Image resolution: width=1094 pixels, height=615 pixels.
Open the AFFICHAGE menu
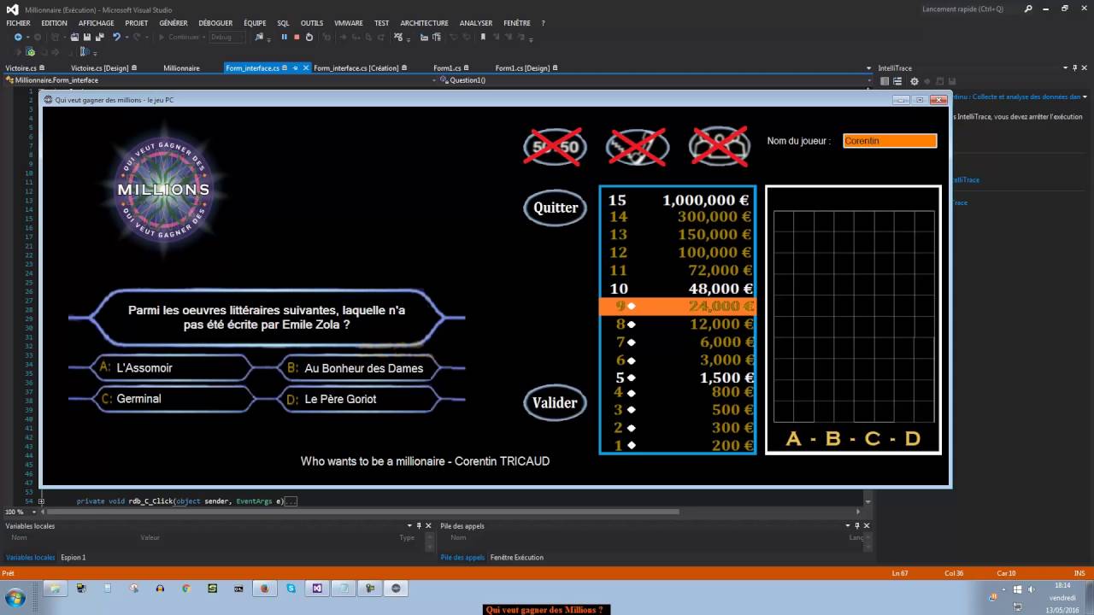tap(96, 23)
